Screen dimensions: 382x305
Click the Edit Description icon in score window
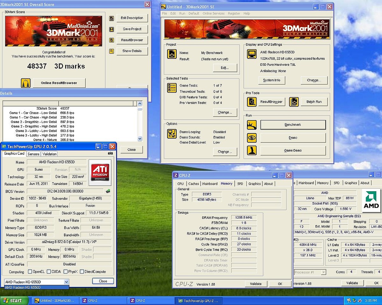coord(111,18)
